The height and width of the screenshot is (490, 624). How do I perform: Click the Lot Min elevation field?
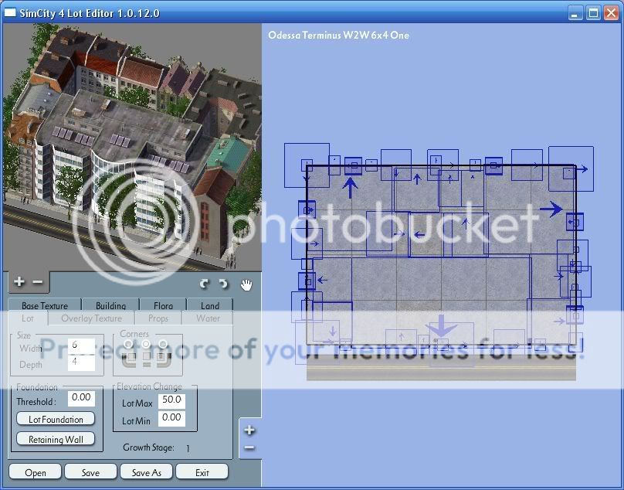[x=171, y=418]
